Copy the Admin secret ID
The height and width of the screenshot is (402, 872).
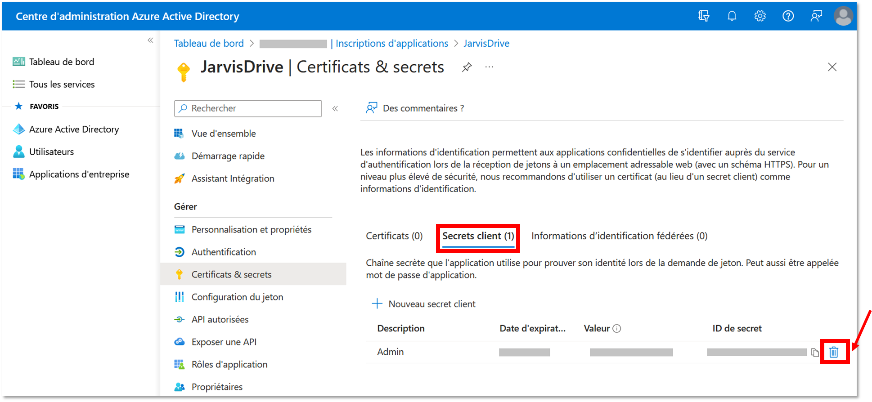point(815,353)
